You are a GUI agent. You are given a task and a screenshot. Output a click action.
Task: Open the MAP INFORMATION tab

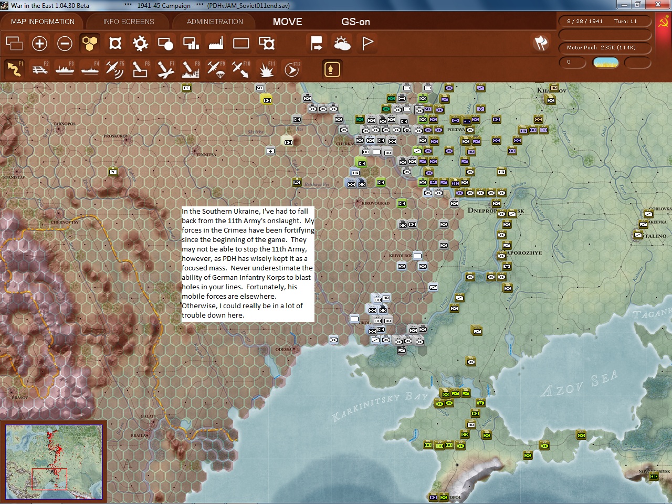[x=43, y=22]
